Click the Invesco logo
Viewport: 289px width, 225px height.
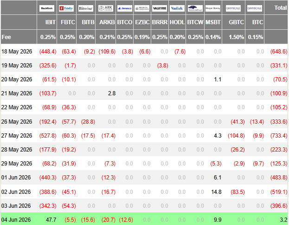125,8
